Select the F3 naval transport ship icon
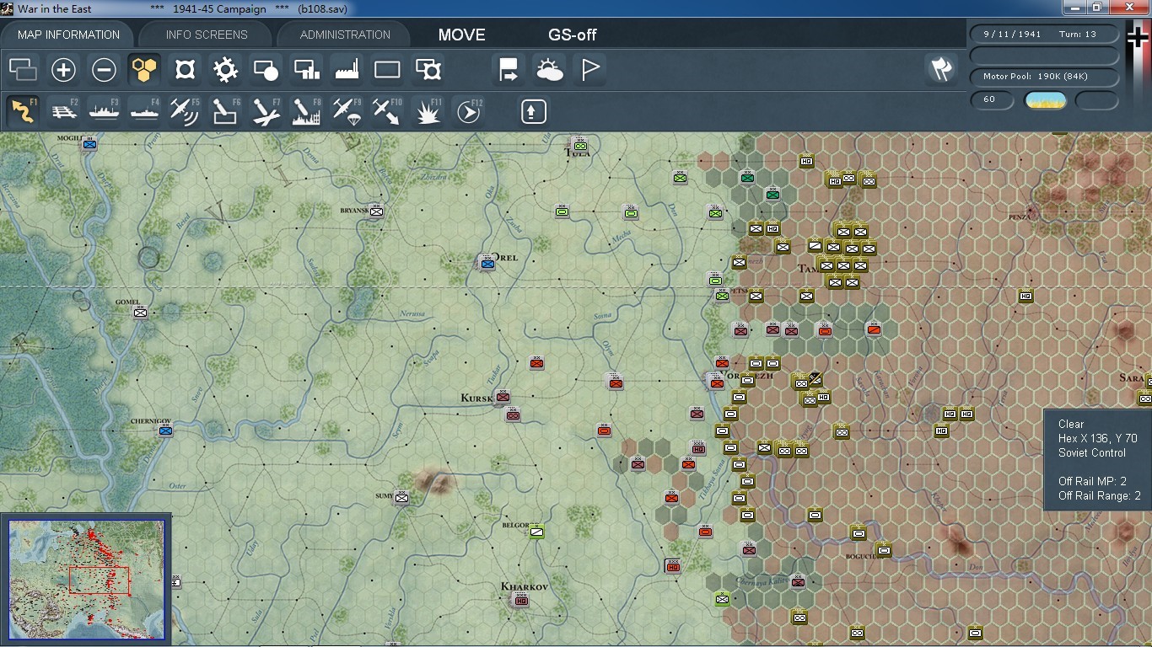This screenshot has height=647, width=1152. tap(105, 111)
